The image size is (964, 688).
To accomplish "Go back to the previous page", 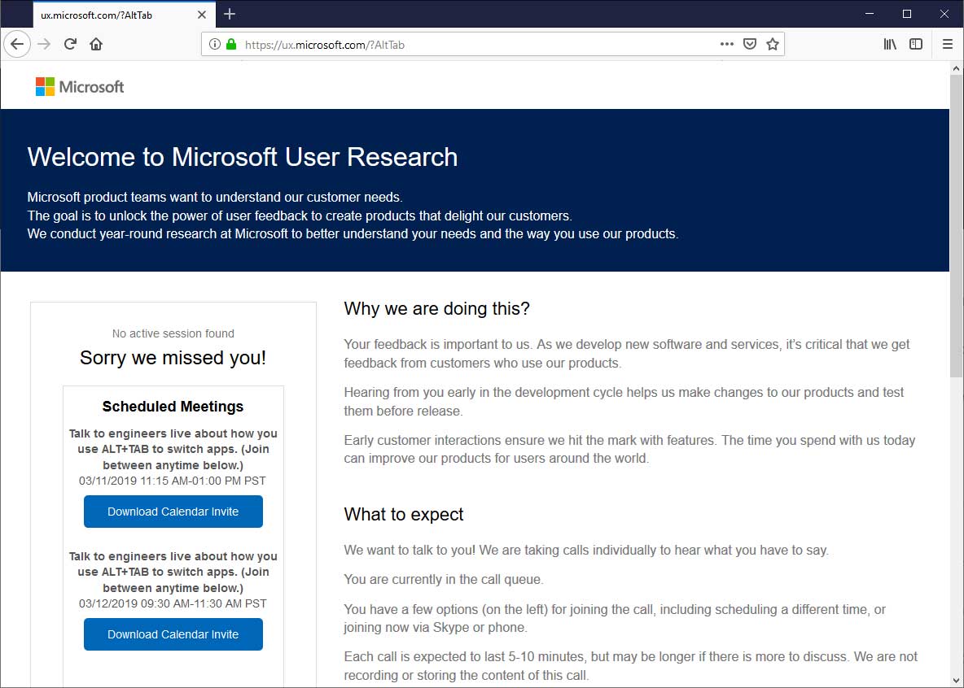I will 17,44.
